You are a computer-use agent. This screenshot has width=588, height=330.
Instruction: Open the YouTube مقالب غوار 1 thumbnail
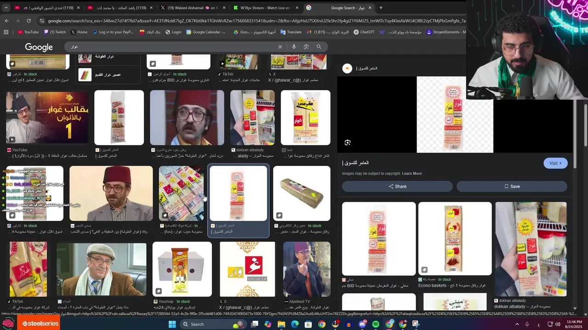click(47, 118)
